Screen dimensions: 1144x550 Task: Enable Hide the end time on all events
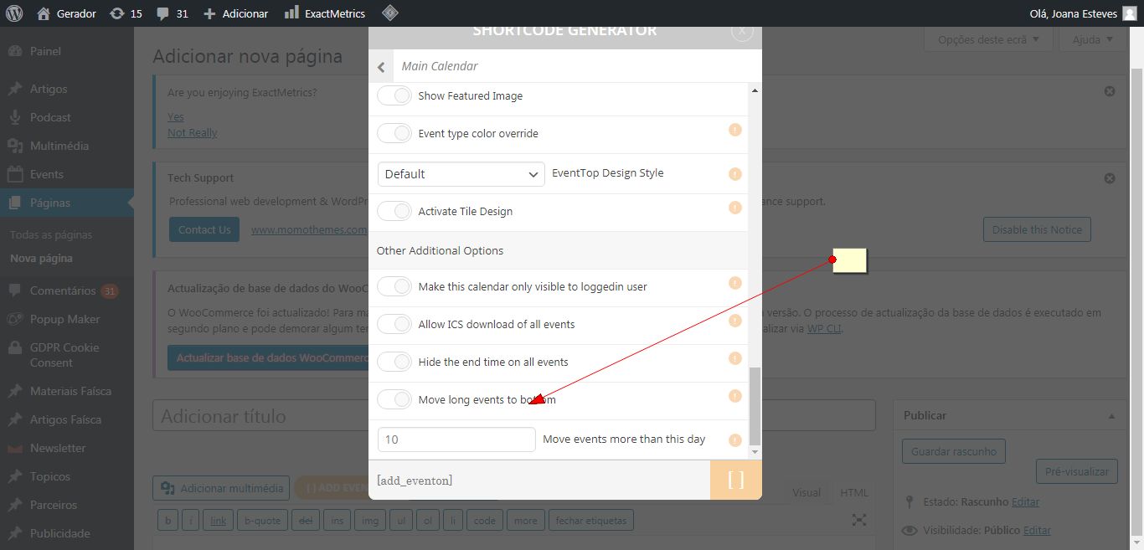(x=394, y=362)
